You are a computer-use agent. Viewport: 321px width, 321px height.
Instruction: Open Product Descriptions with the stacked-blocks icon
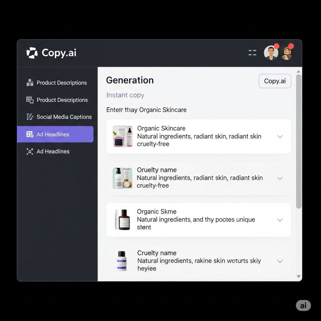tap(57, 83)
